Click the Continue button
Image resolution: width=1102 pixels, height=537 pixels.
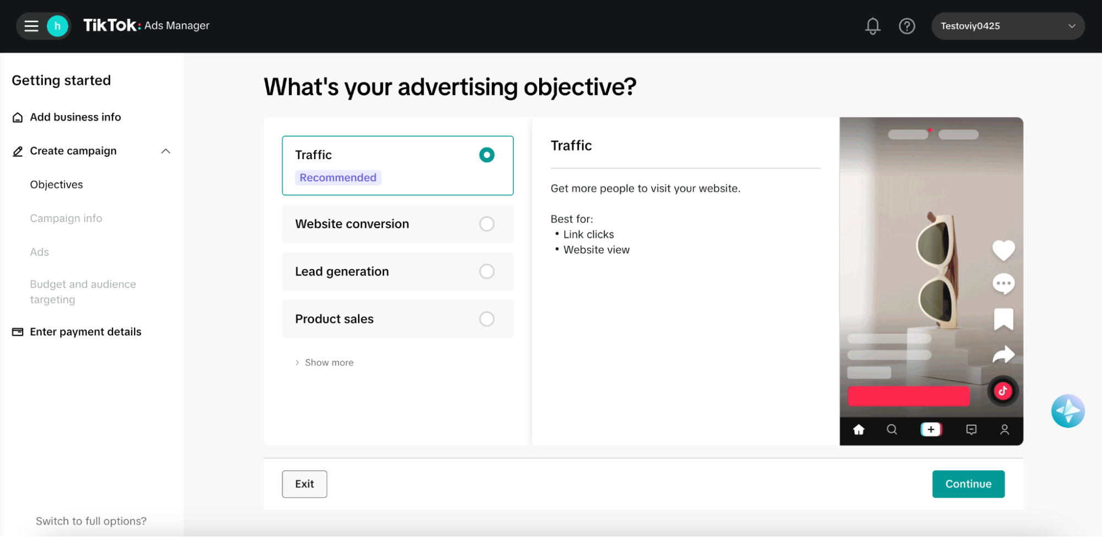[x=968, y=484]
